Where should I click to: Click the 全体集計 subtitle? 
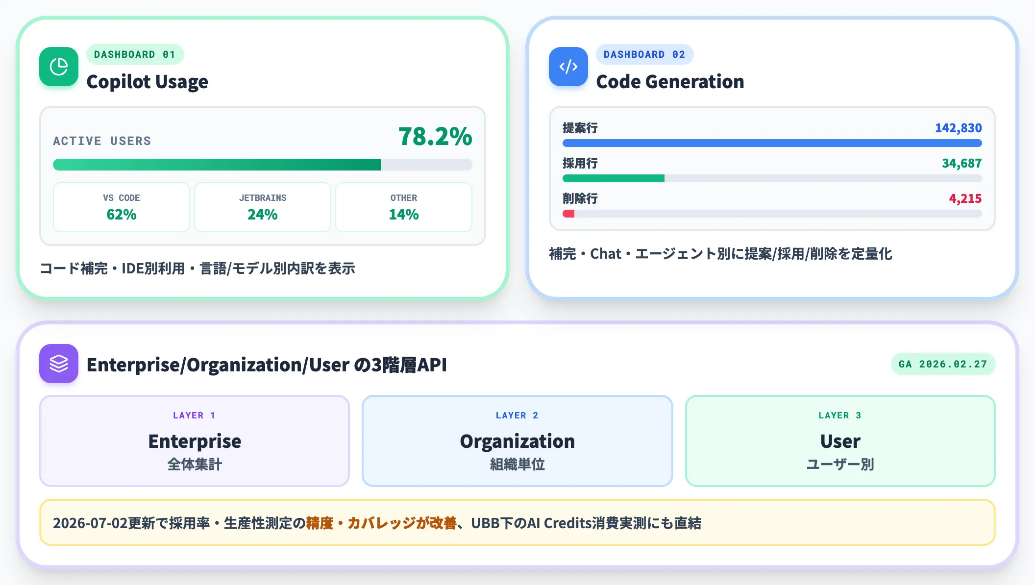195,464
